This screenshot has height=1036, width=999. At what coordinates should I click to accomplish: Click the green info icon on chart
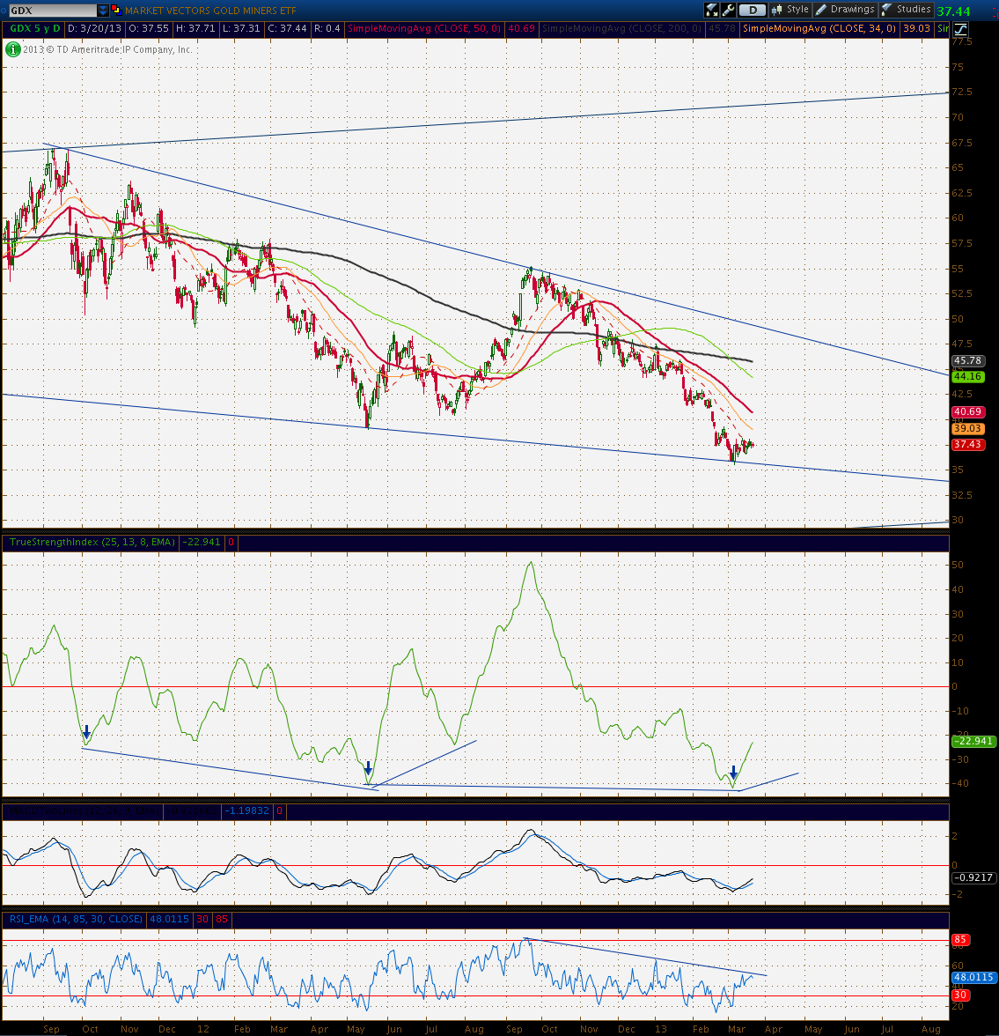(12, 49)
